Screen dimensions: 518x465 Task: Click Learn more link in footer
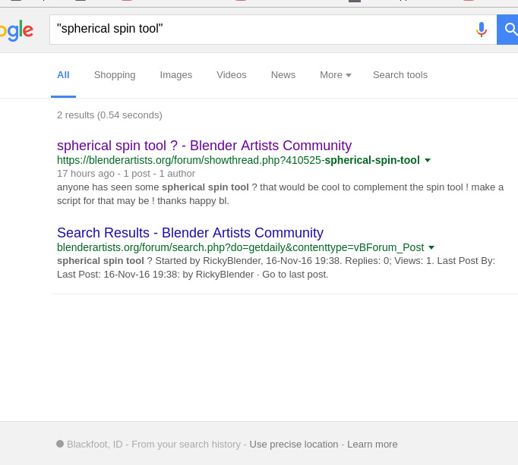(x=372, y=445)
